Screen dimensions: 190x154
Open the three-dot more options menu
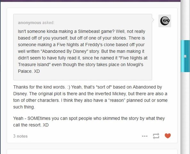145,136
